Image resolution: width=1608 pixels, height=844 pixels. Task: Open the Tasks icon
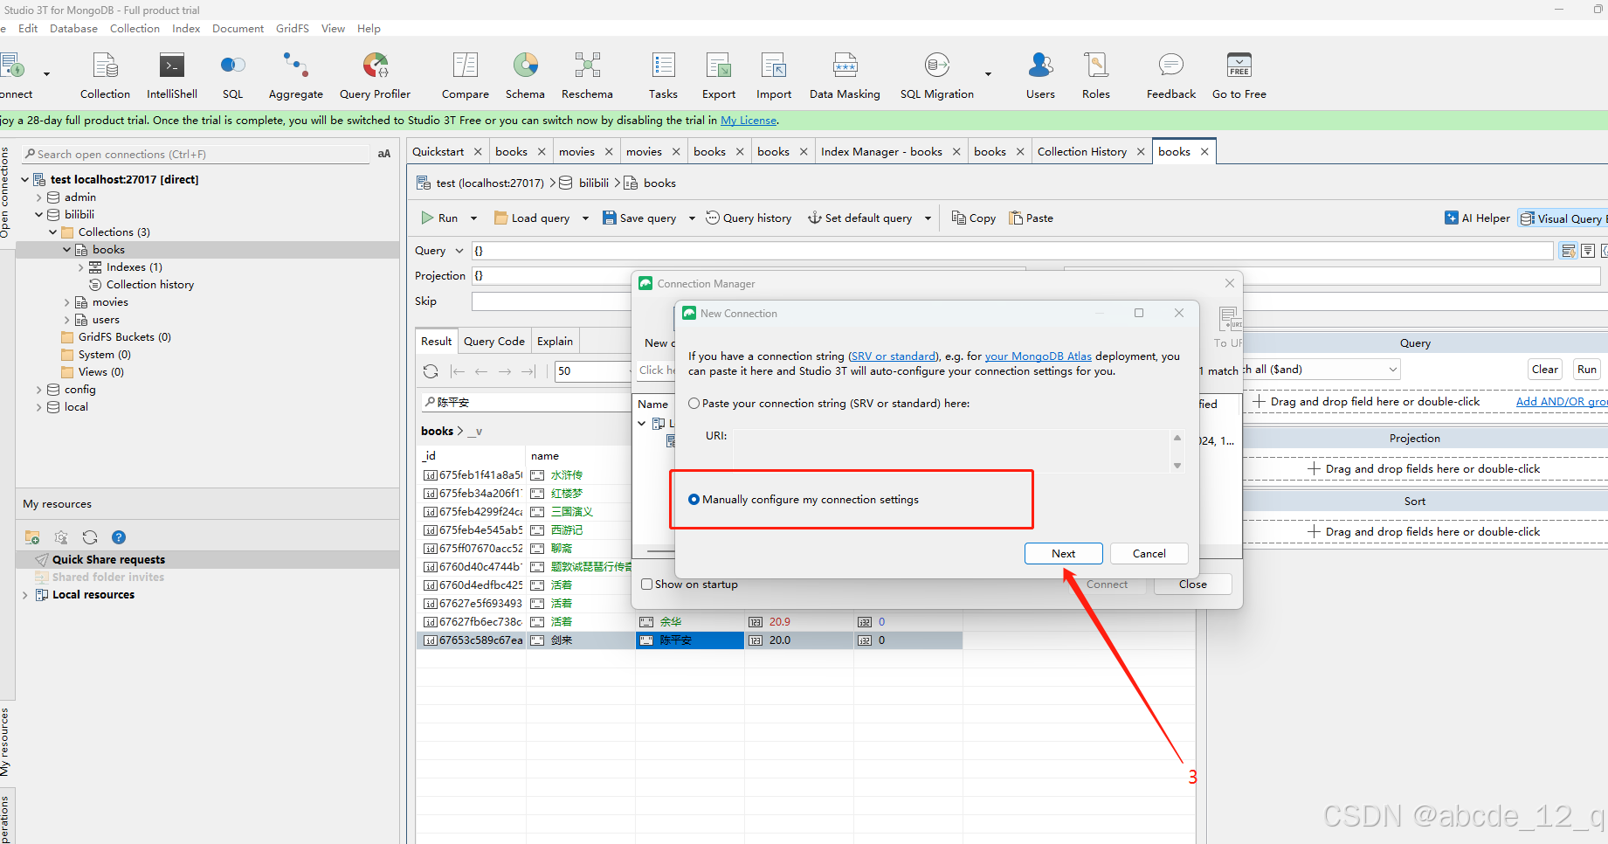pyautogui.click(x=663, y=75)
